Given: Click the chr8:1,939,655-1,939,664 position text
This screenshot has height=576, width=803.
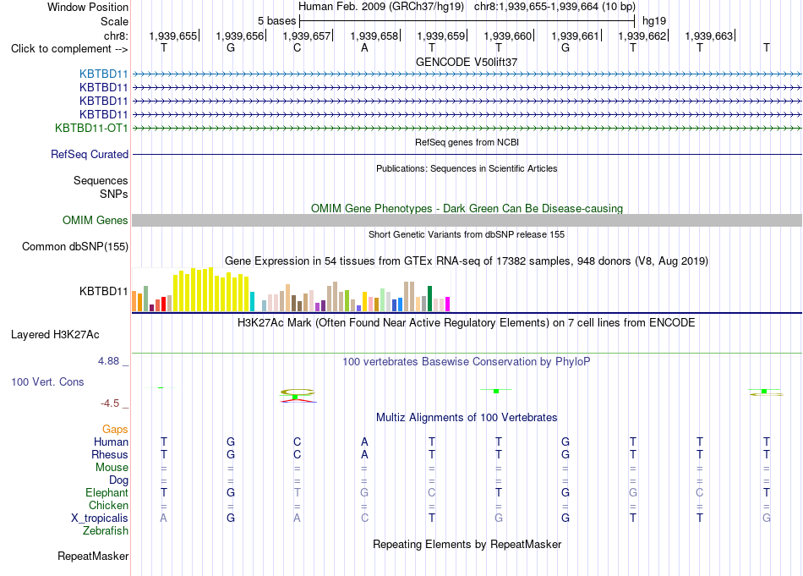Looking at the screenshot, I should (554, 7).
